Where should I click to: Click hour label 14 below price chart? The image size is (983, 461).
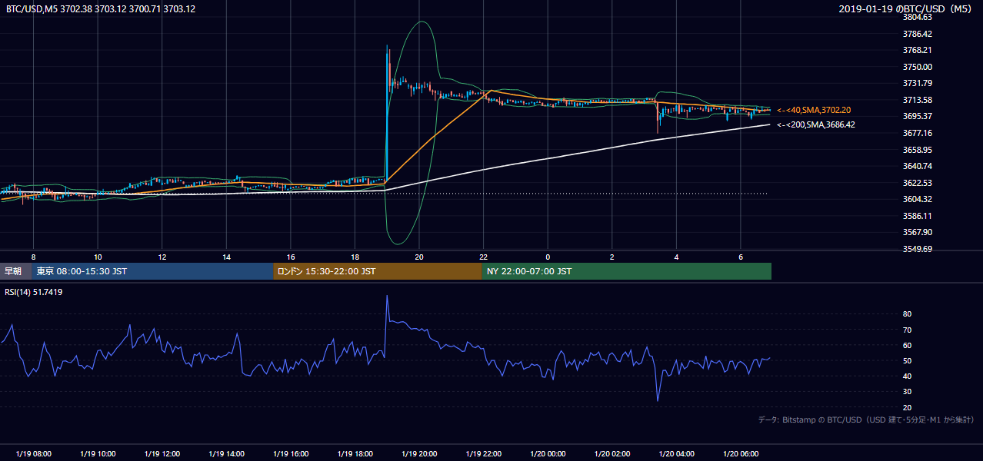(x=226, y=257)
